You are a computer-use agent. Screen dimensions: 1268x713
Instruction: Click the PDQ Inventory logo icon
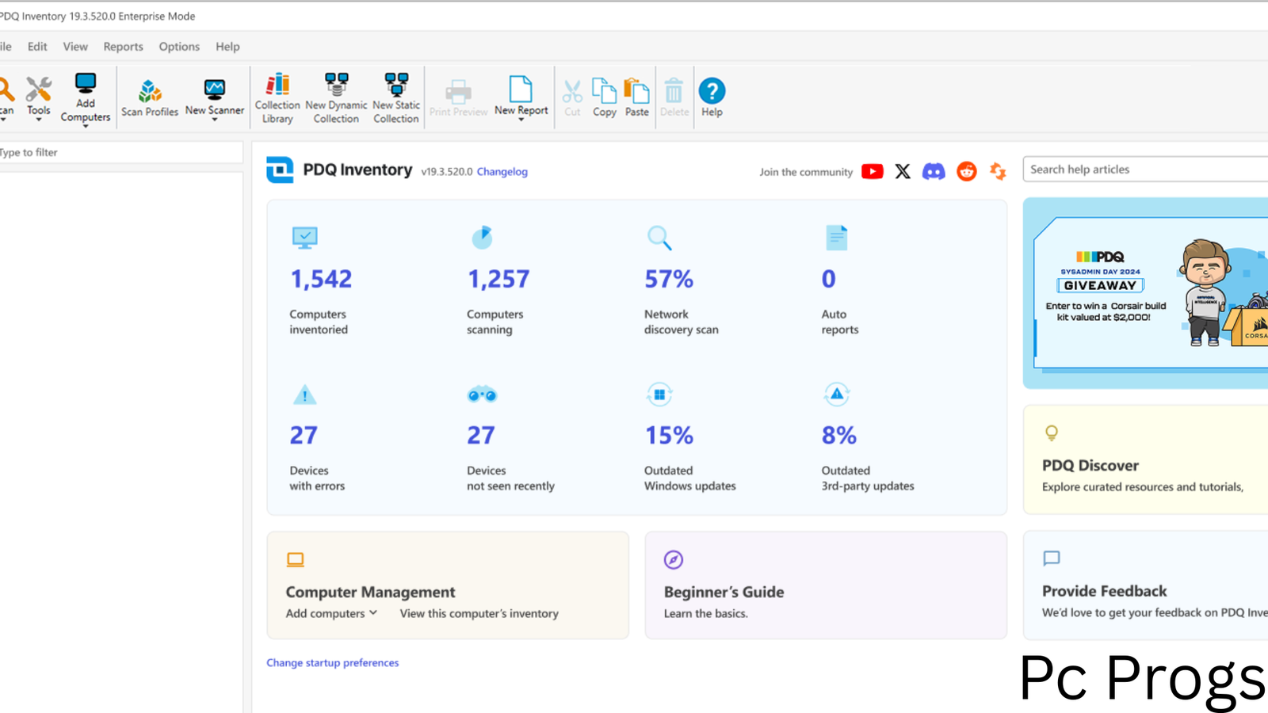[280, 170]
